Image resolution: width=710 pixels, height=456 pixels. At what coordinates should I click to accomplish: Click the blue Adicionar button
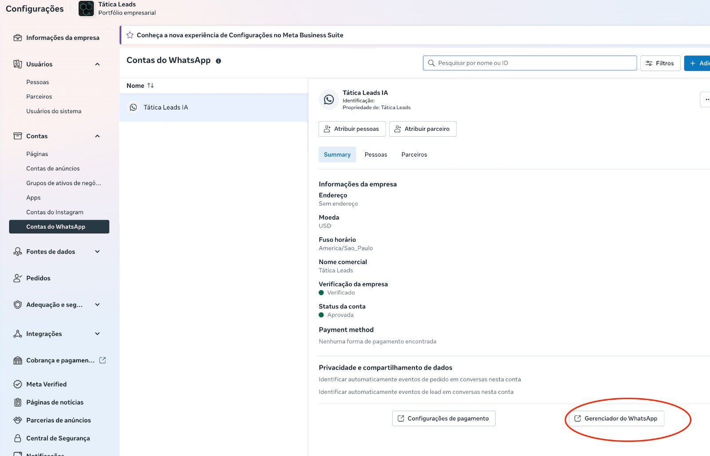coord(698,63)
